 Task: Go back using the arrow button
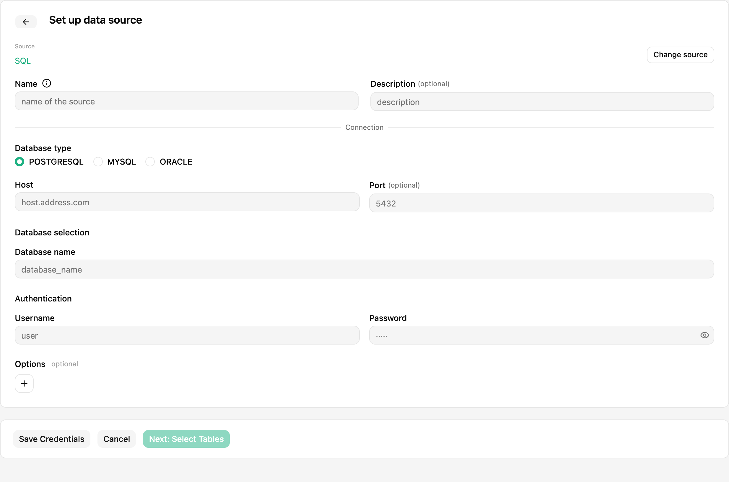(x=26, y=22)
